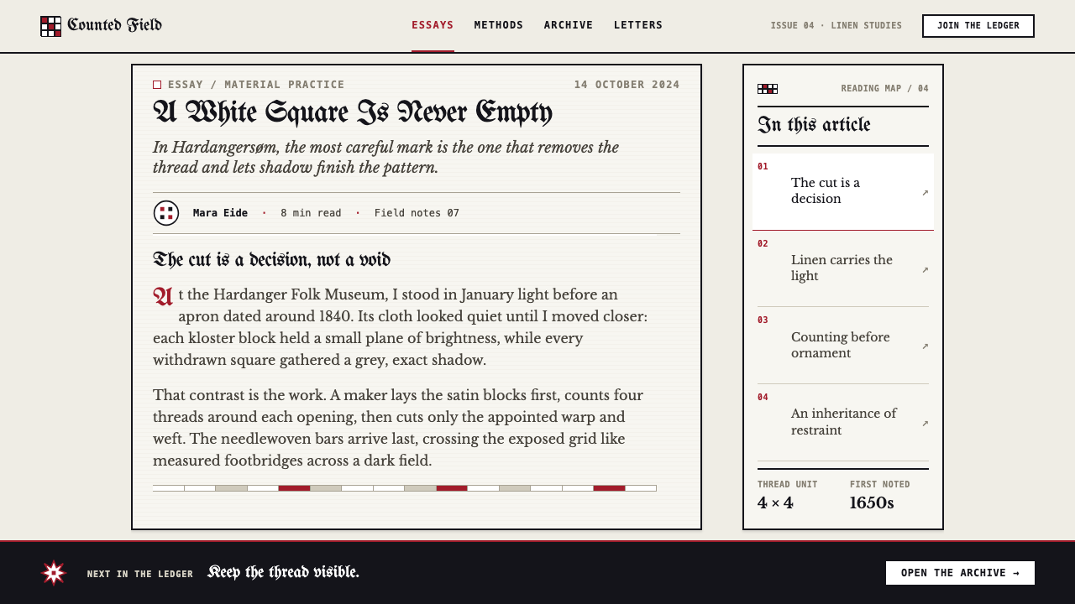This screenshot has width=1075, height=604.
Task: Click the star emblem icon in footer bar
Action: coord(54,573)
